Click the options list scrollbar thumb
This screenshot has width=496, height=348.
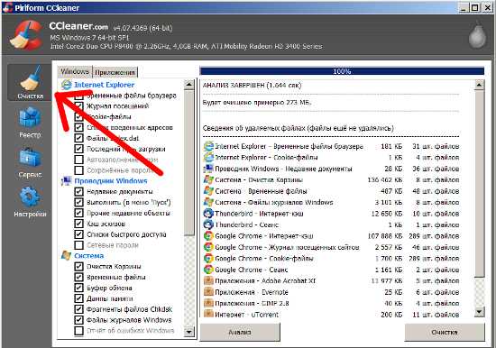[x=188, y=162]
